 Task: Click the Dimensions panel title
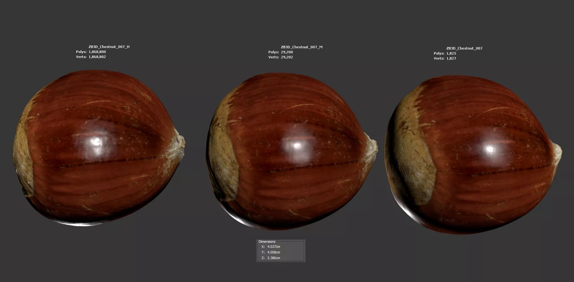pos(267,242)
